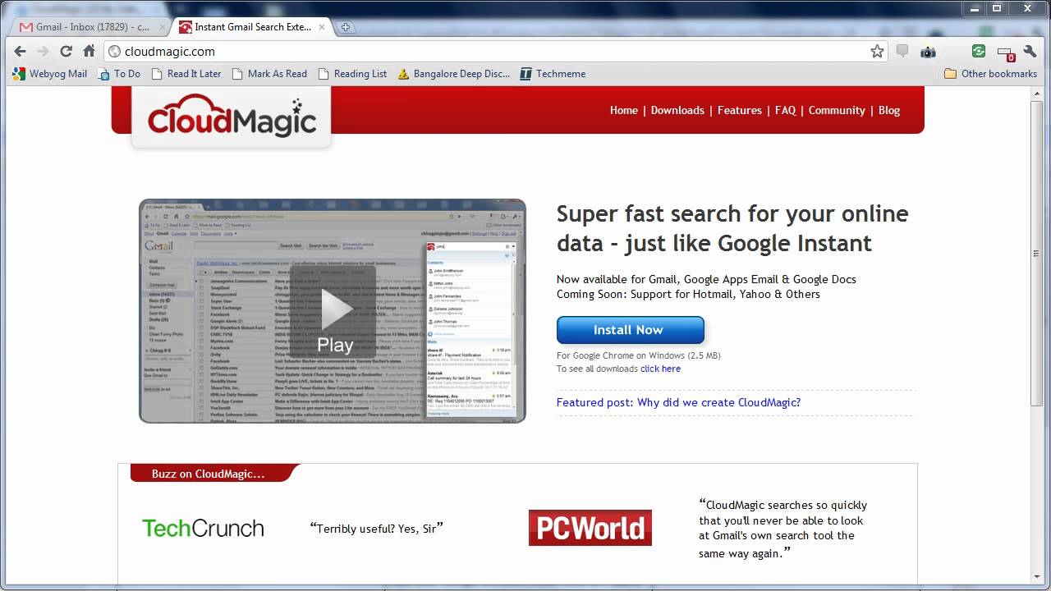Image resolution: width=1051 pixels, height=591 pixels.
Task: Open the Features menu item
Action: (x=740, y=110)
